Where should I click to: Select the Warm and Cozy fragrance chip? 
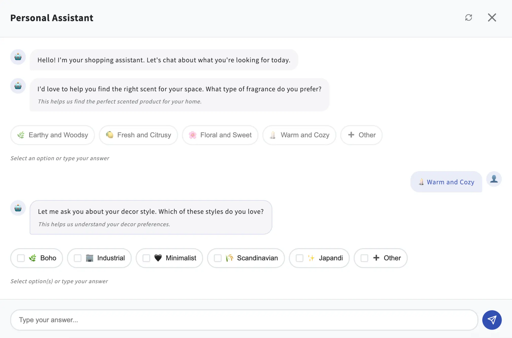(299, 135)
